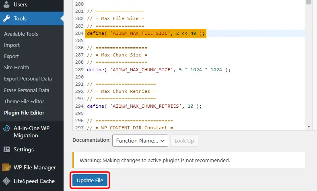
Task: Open the Function Name documentation dropdown
Action: (140, 141)
